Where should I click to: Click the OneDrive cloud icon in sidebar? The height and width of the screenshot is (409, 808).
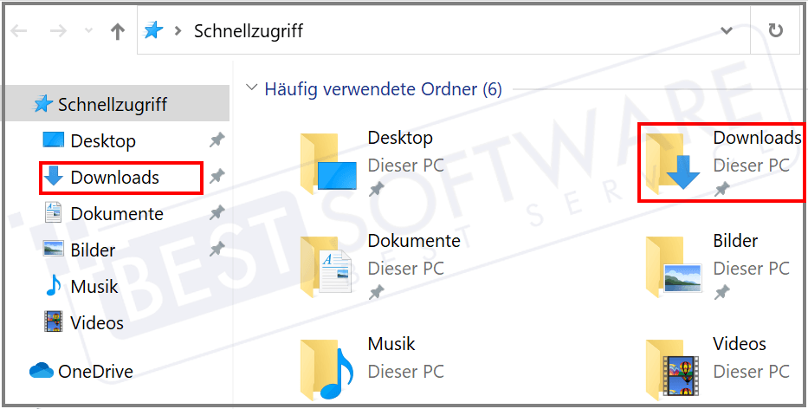point(41,371)
